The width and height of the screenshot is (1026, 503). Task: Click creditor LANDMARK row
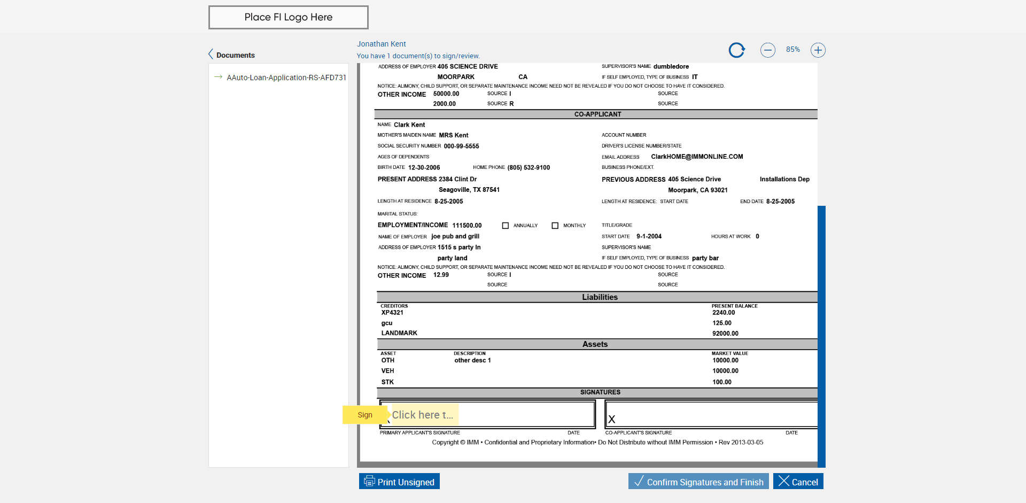click(399, 333)
